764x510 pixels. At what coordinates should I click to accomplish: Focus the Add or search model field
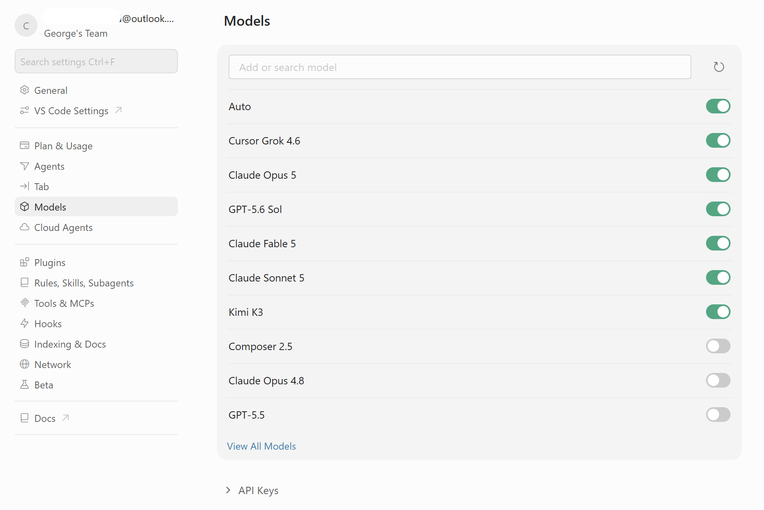(x=460, y=67)
